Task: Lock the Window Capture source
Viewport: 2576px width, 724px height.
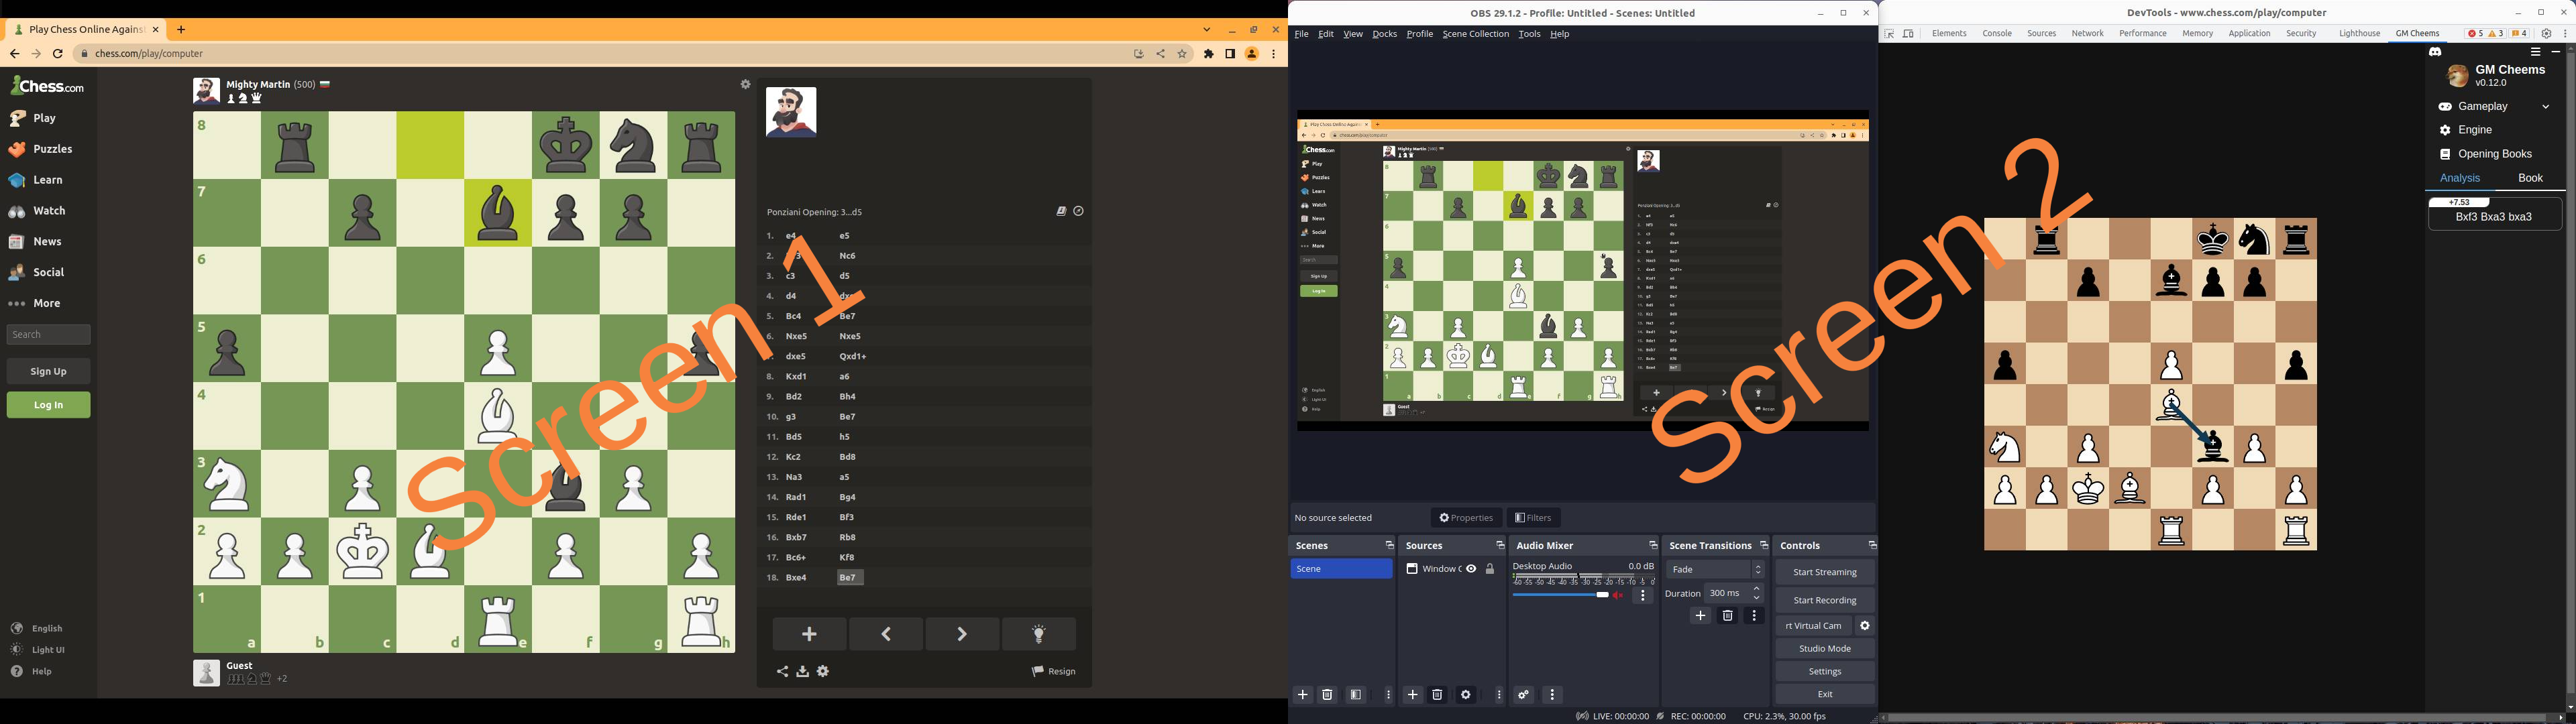Action: click(1490, 569)
